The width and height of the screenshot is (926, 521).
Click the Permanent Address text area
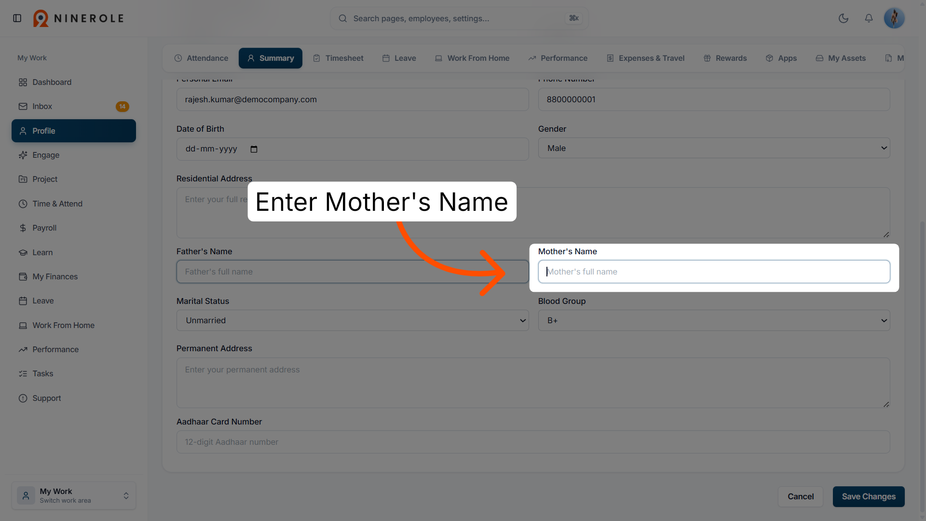pos(533,383)
